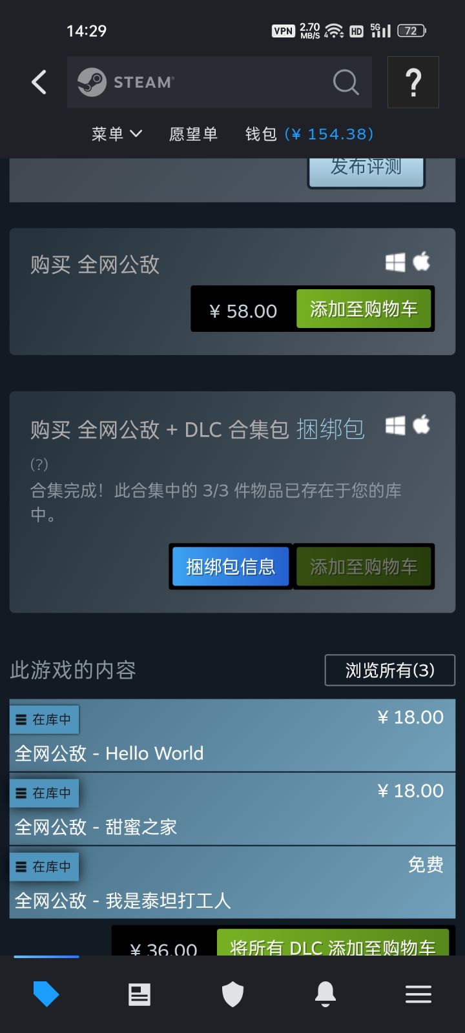The image size is (465, 1033).
Task: Tap the back arrow icon
Action: [x=39, y=82]
